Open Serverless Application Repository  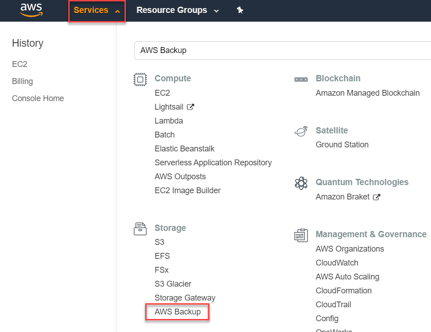tap(213, 163)
